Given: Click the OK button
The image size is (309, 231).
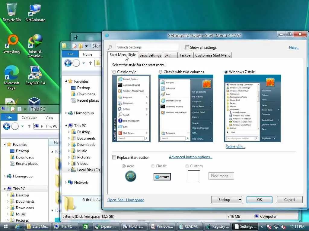Looking at the screenshot, I should point(259,200).
